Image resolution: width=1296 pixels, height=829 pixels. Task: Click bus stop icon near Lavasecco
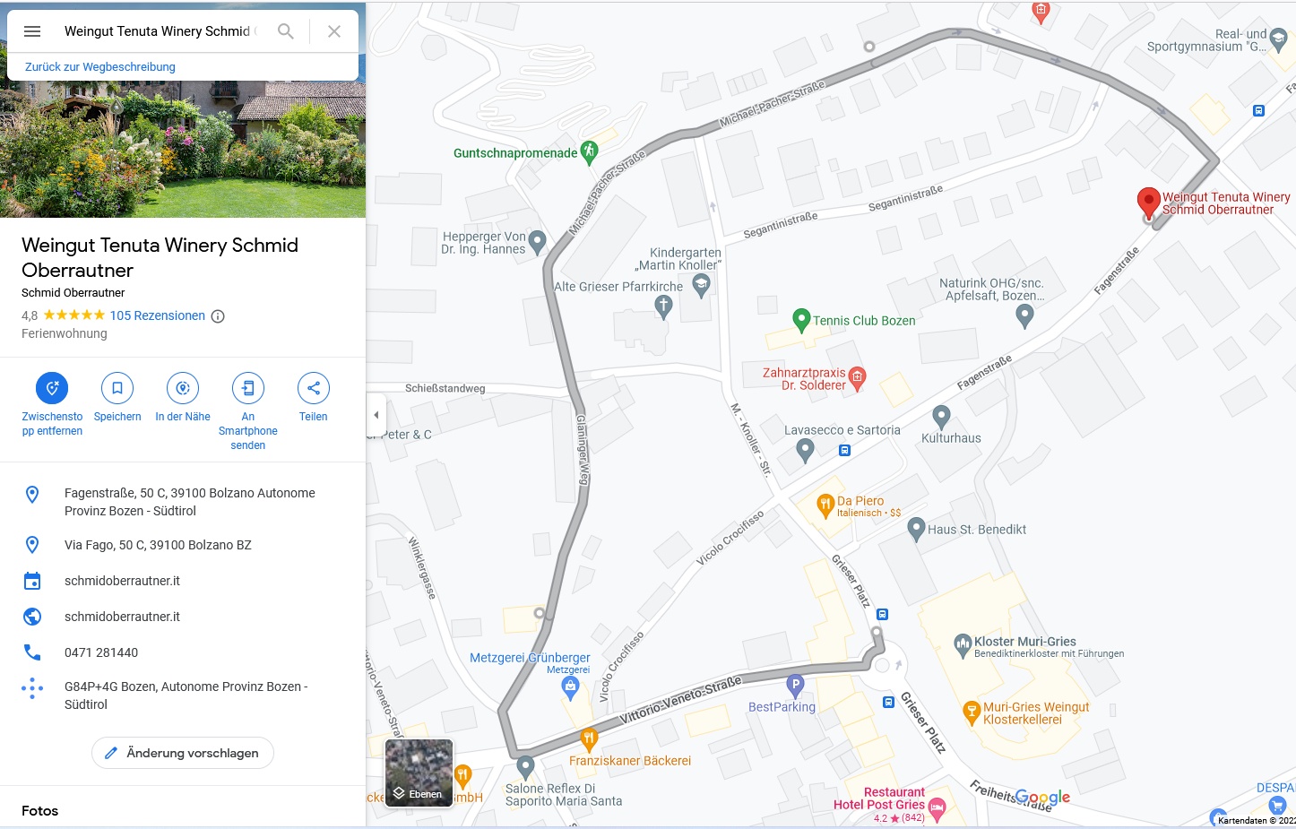[x=844, y=451]
